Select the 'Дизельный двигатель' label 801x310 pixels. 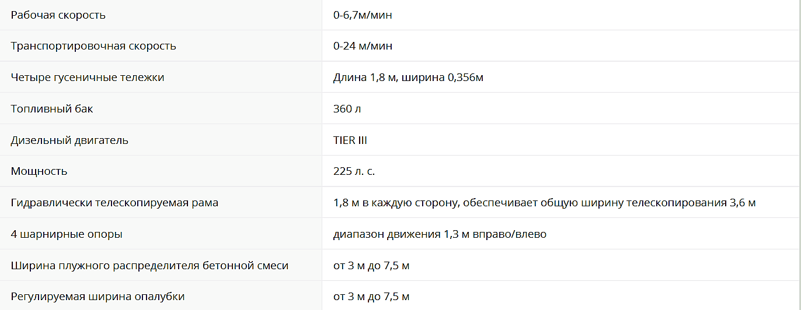(x=69, y=140)
